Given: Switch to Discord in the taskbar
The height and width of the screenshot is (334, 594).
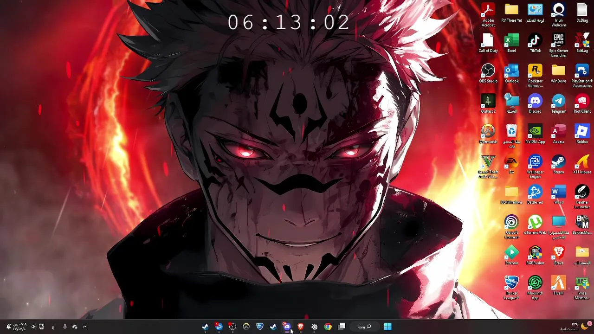Looking at the screenshot, I should click(x=287, y=327).
